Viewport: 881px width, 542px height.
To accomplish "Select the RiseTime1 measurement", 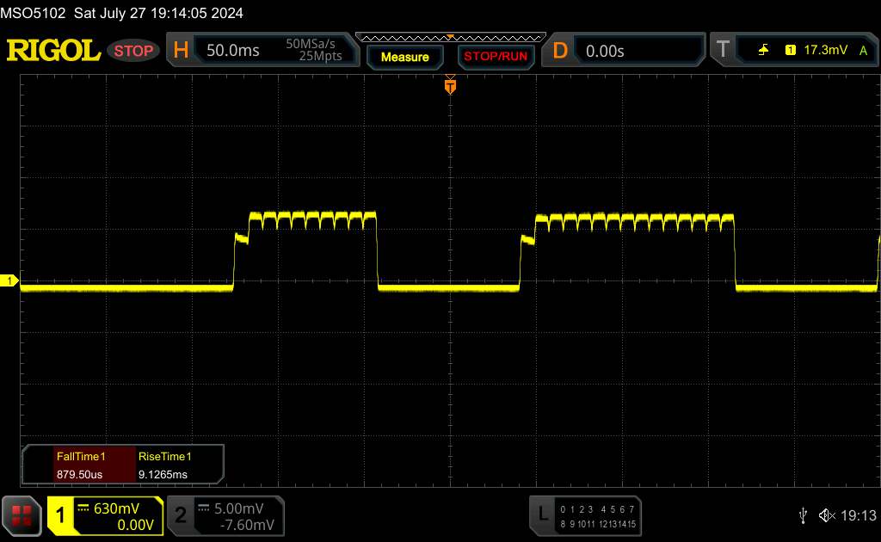I will coord(164,456).
